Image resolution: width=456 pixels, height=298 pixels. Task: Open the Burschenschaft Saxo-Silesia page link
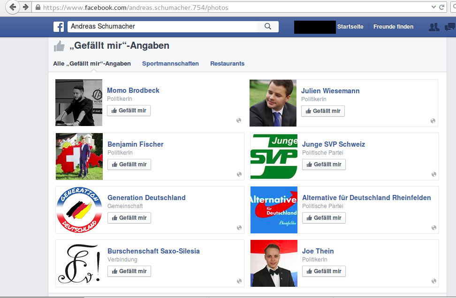(153, 251)
